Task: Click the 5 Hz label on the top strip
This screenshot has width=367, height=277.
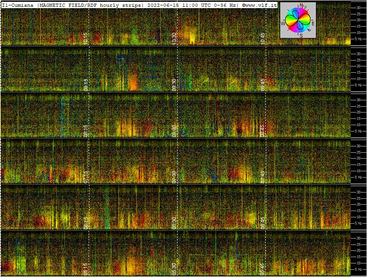Action: 358,39
